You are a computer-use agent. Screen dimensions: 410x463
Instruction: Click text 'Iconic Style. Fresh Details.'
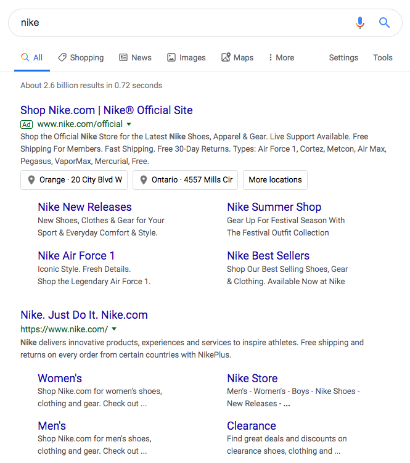[x=84, y=269]
